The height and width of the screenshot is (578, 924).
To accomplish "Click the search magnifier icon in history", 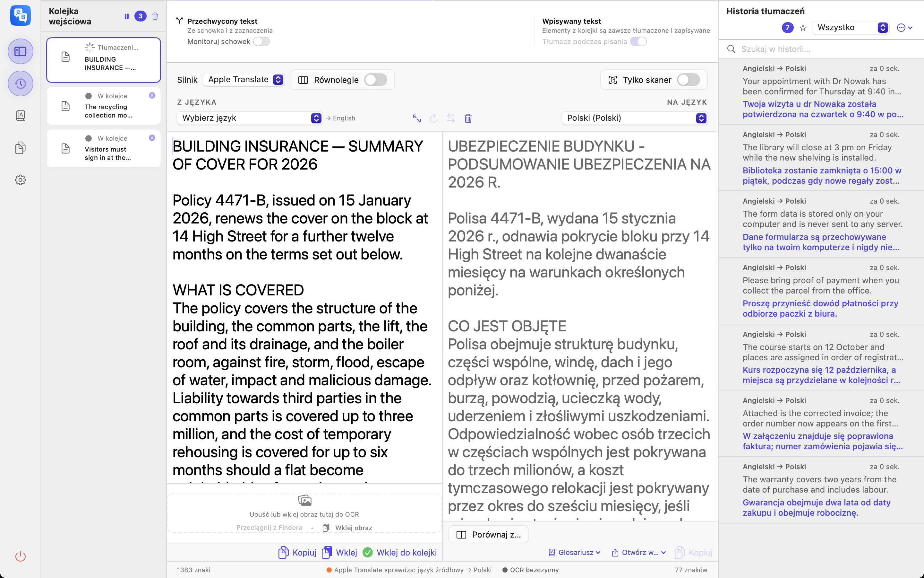I will tap(731, 49).
